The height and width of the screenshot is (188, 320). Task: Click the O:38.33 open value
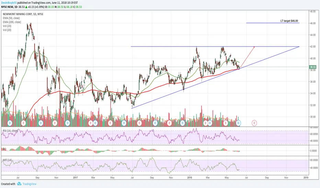tap(49, 7)
